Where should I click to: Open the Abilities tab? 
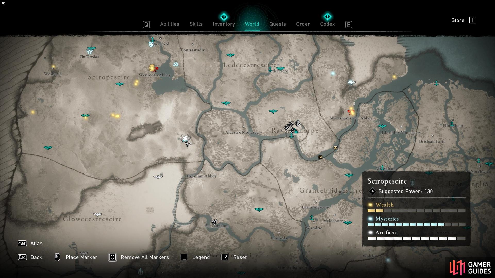pos(169,24)
